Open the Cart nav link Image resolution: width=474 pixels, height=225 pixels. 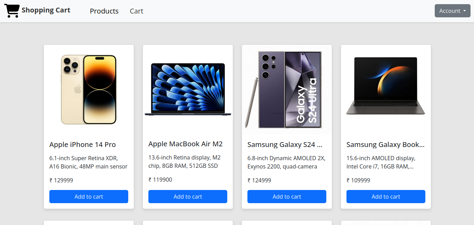(136, 11)
